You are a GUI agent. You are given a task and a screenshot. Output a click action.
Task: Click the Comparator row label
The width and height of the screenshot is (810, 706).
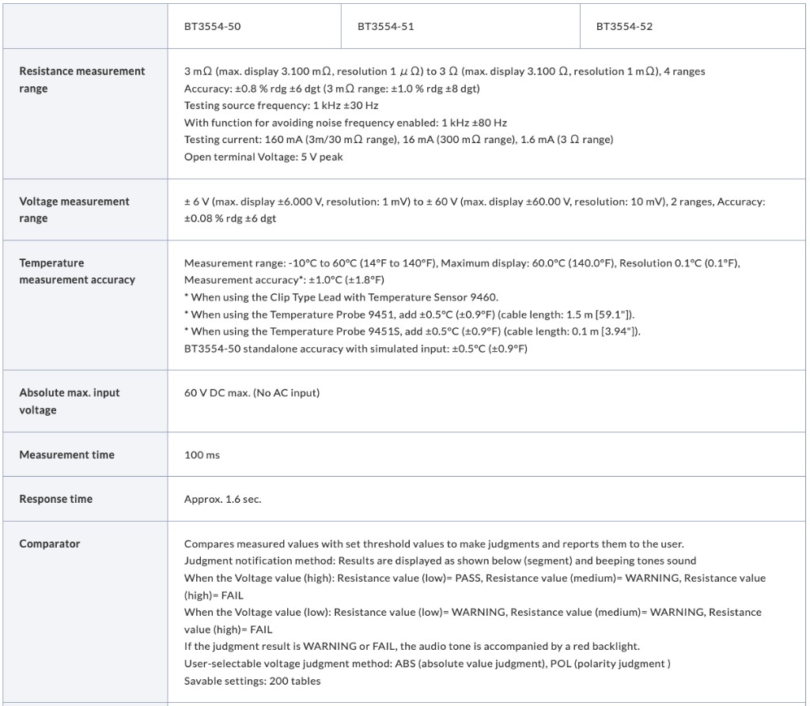pyautogui.click(x=49, y=543)
